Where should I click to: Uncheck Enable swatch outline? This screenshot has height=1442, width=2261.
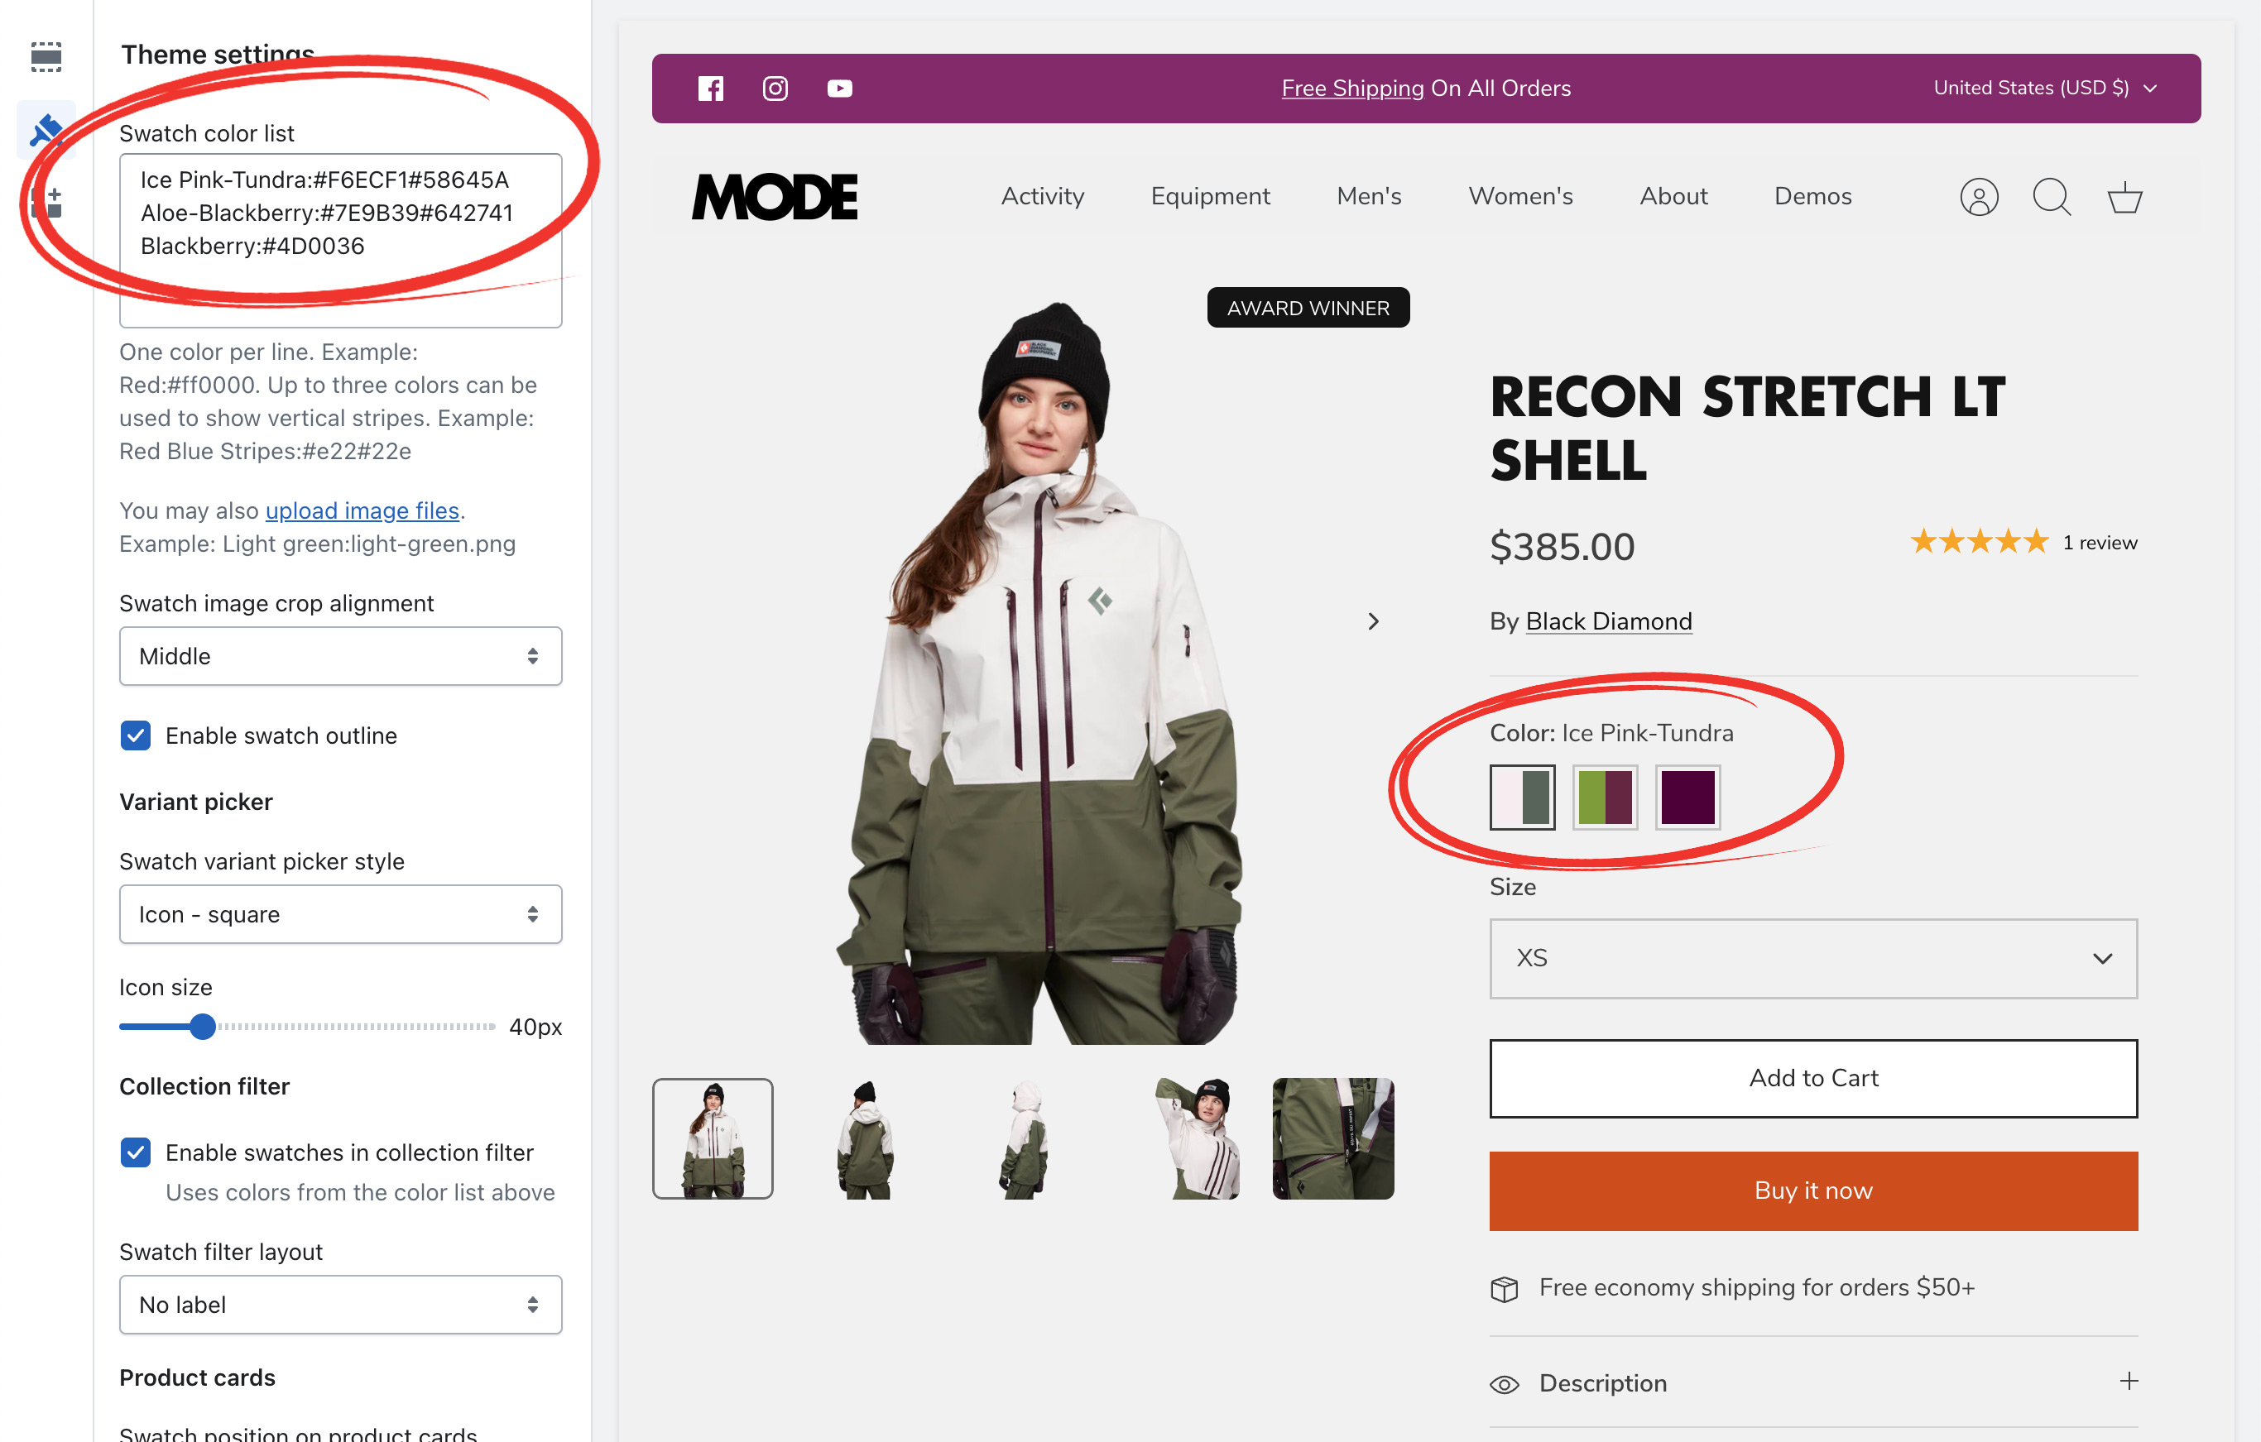click(137, 735)
